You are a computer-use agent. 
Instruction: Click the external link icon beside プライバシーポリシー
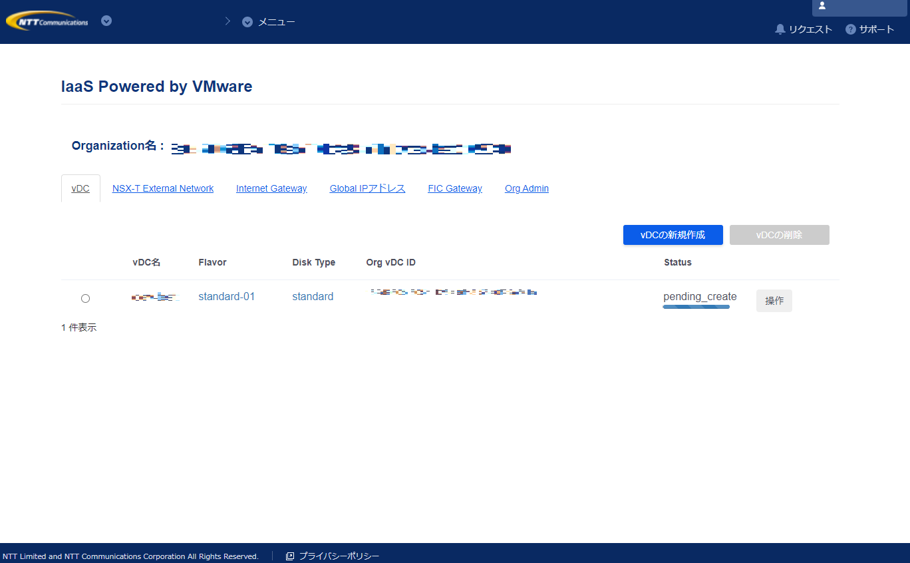[x=290, y=556]
